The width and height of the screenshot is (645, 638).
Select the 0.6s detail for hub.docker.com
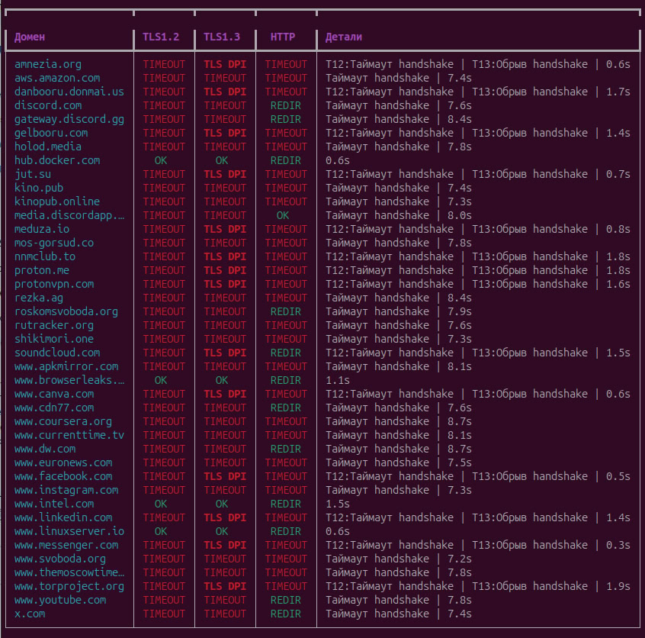pos(337,160)
